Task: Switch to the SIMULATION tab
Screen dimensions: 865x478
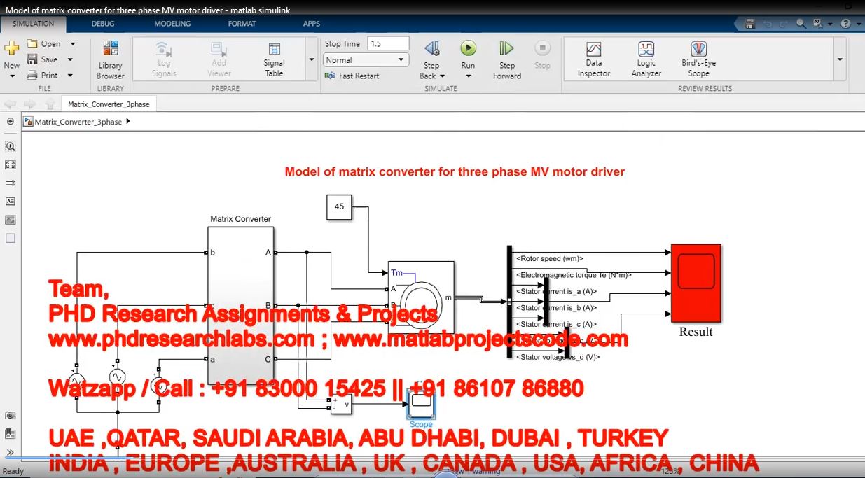Action: 33,23
